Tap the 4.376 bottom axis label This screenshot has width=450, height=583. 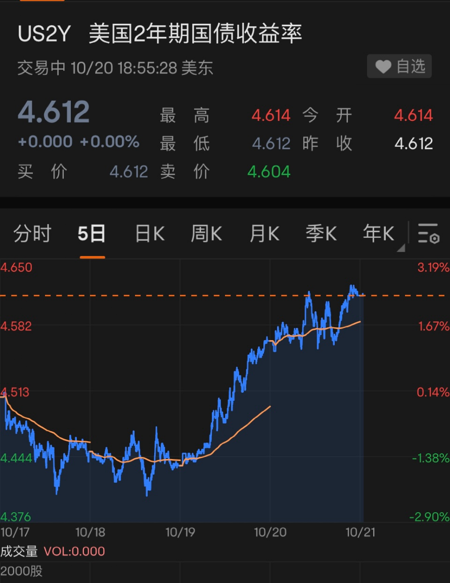coord(16,516)
